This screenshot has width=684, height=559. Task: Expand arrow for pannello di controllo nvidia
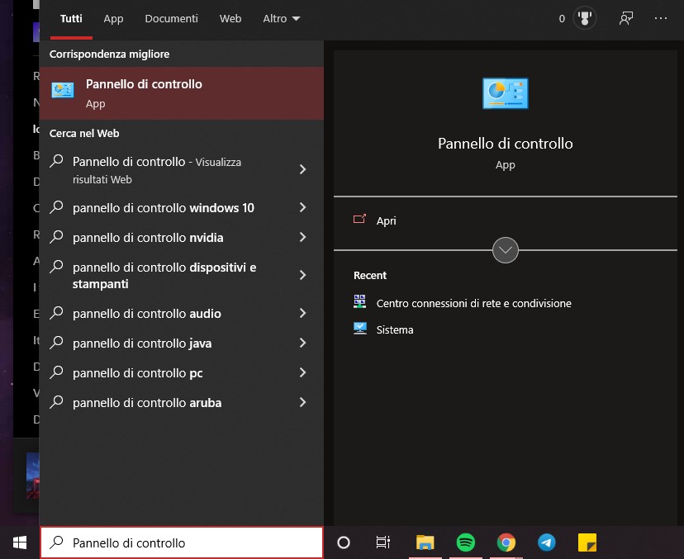[x=302, y=238]
